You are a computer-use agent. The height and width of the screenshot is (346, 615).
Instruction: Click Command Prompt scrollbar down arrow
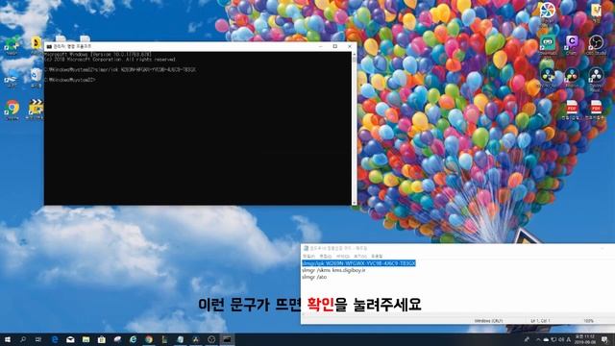click(x=355, y=203)
